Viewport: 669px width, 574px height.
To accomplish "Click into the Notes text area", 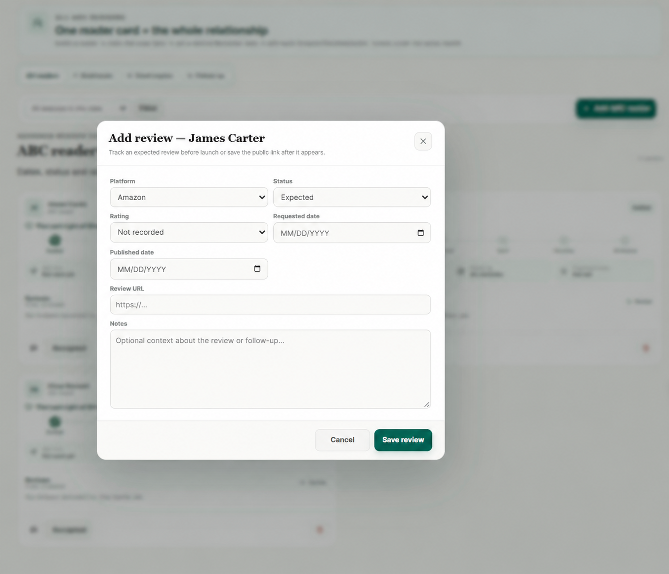I will [x=270, y=369].
